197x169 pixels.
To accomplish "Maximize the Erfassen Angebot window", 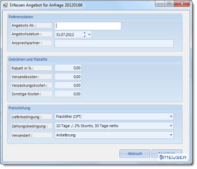I will (169, 4).
